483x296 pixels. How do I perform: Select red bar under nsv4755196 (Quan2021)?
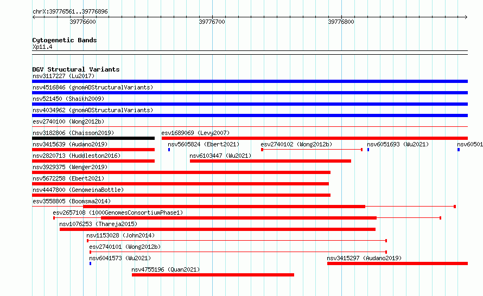(213, 275)
